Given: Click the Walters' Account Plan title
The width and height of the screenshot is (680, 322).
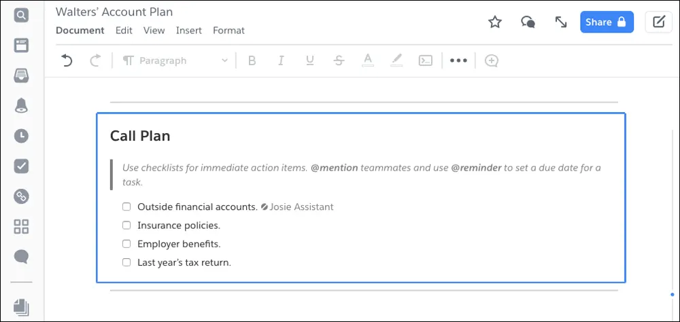Looking at the screenshot, I should (114, 12).
